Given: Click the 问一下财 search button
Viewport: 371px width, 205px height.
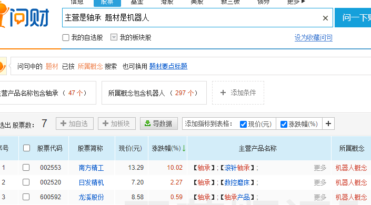Looking at the screenshot, I should click(353, 18).
